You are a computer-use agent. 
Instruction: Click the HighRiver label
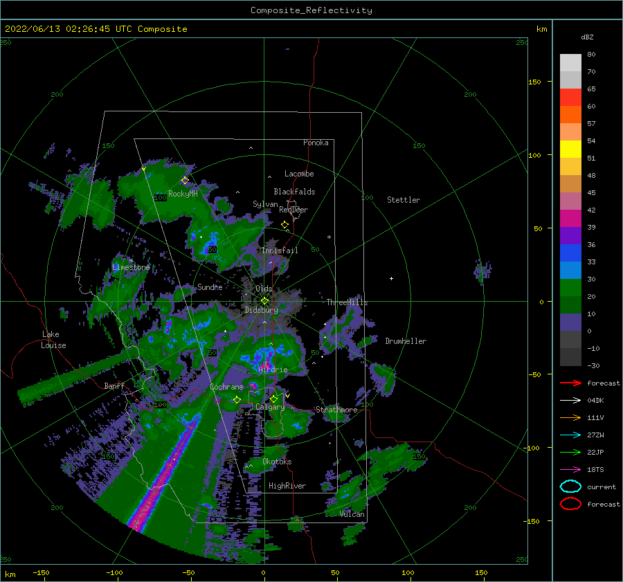click(x=287, y=486)
